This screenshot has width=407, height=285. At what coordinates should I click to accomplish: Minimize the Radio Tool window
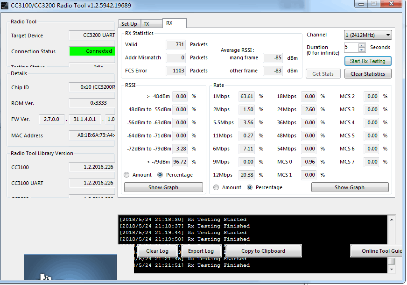[x=361, y=4]
